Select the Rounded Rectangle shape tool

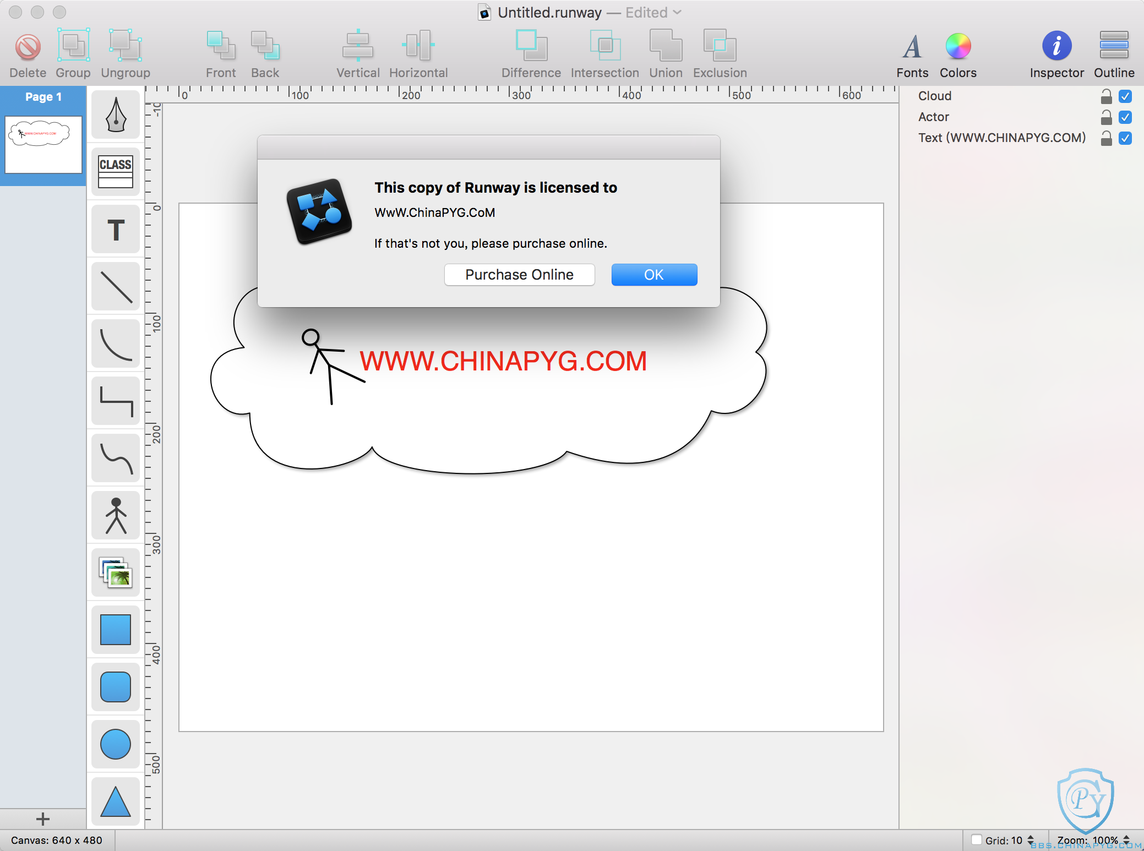(x=116, y=688)
